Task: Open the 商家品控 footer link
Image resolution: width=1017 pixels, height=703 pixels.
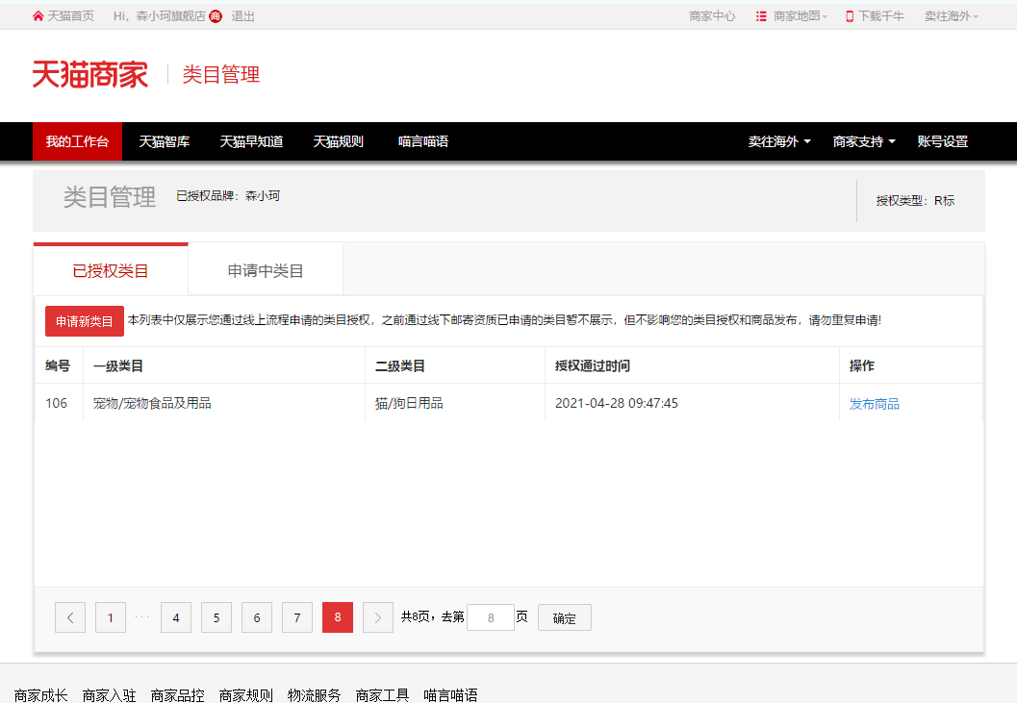Action: point(178,695)
